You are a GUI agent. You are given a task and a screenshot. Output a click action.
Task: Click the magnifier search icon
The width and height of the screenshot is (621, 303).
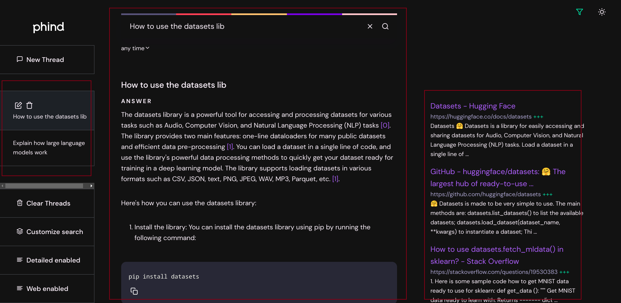point(385,26)
